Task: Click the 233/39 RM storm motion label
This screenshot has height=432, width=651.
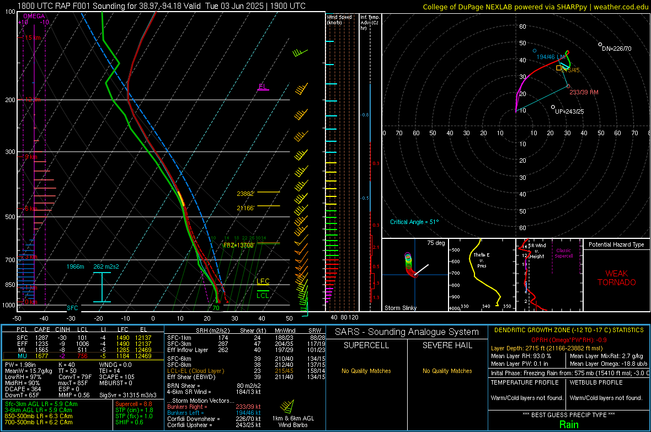Action: pyautogui.click(x=584, y=92)
